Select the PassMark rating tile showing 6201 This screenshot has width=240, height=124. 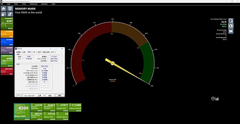coord(7,23)
